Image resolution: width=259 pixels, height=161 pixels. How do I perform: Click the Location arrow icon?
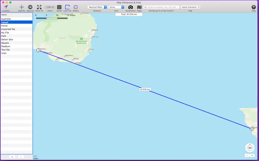6,7
